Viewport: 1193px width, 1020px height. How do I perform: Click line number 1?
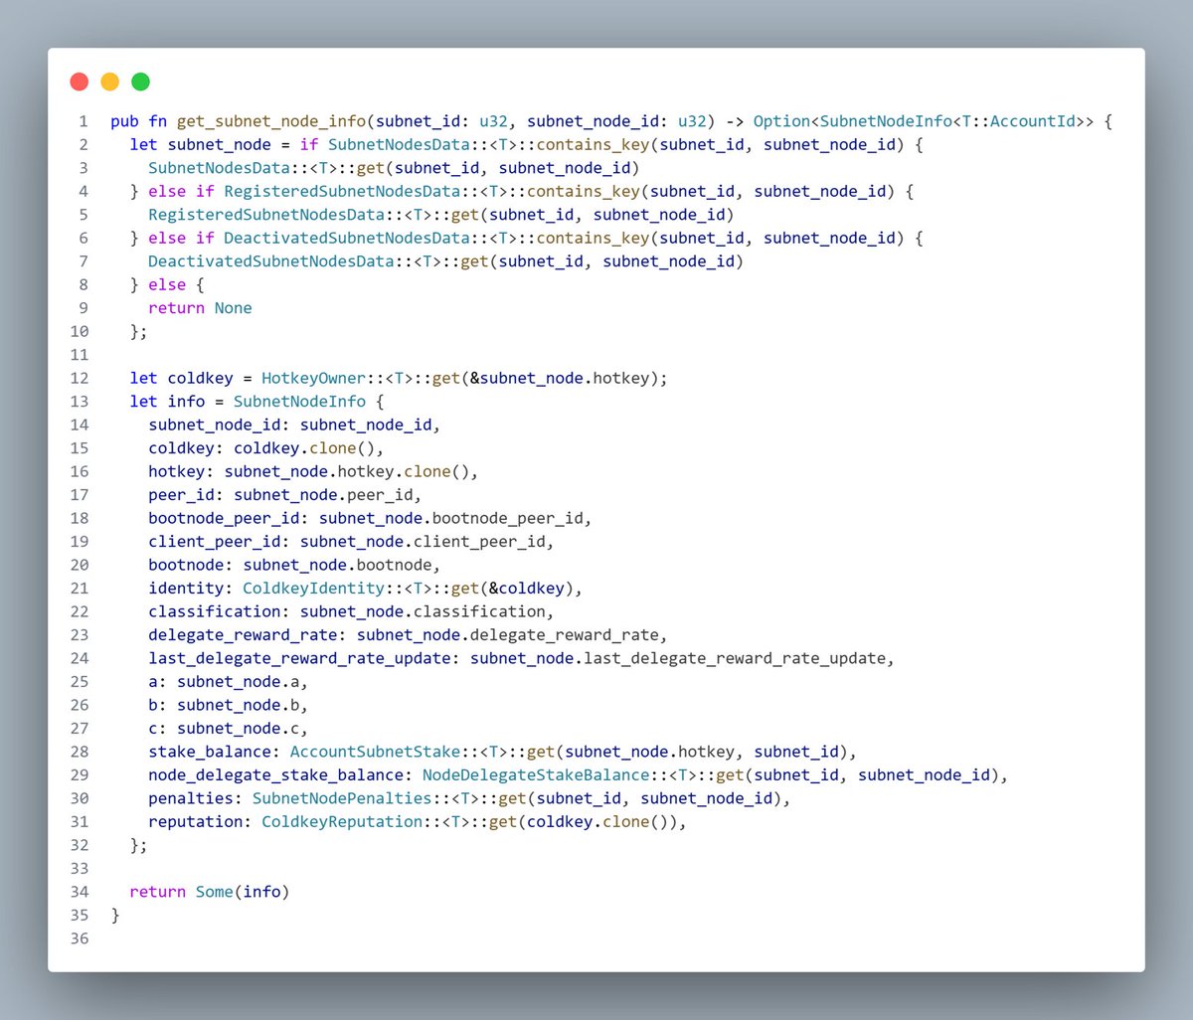click(x=84, y=121)
